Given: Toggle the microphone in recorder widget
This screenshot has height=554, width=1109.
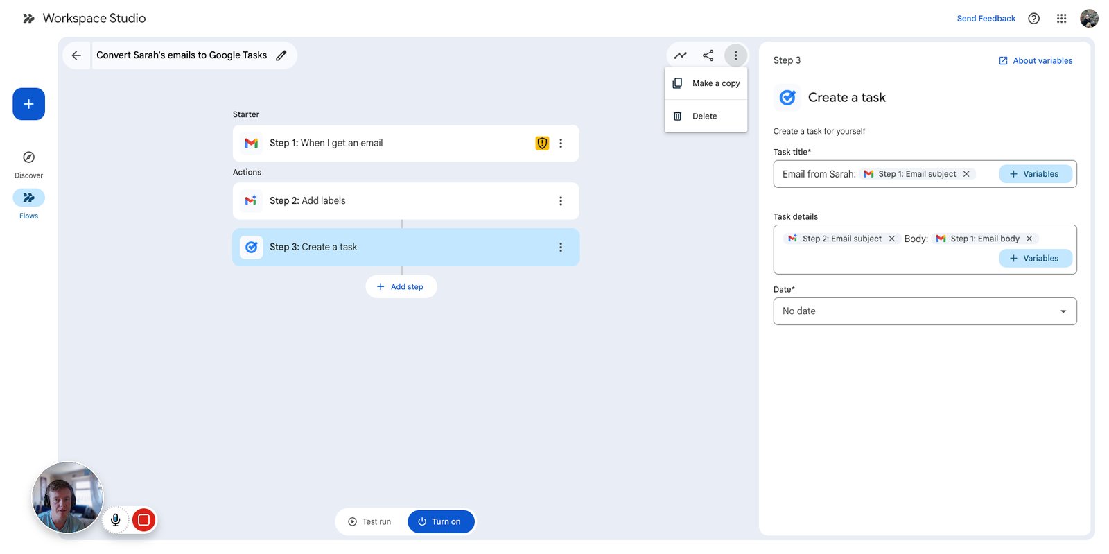Looking at the screenshot, I should click(x=116, y=520).
